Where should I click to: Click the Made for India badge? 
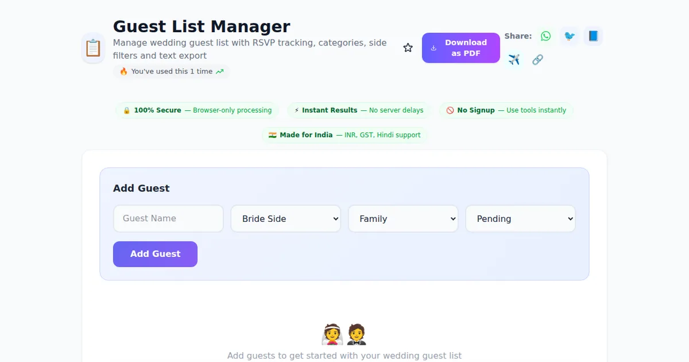coord(344,135)
